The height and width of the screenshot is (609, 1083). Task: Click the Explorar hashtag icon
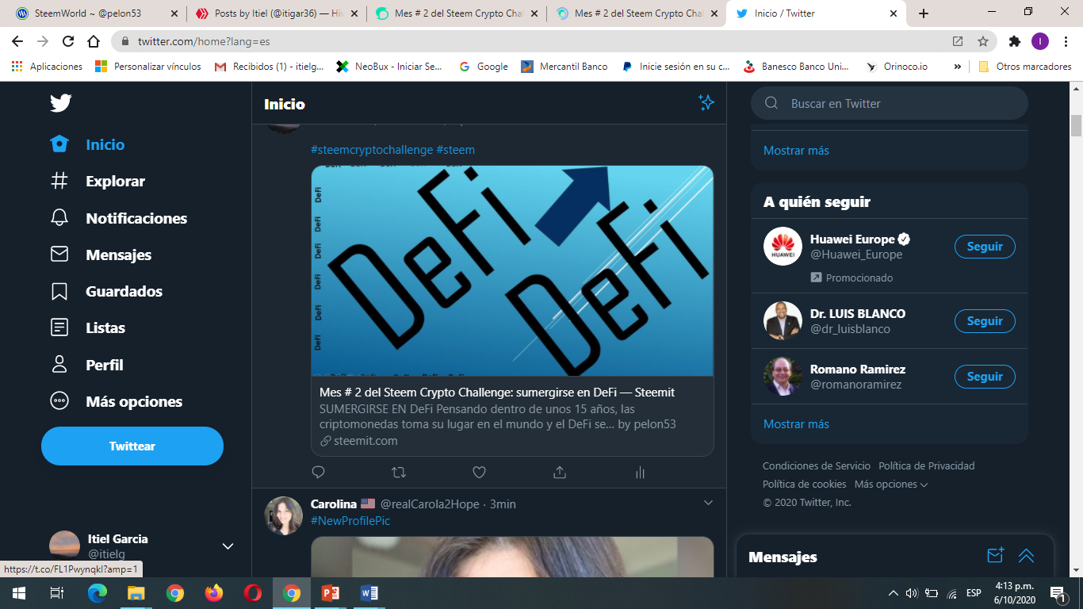pyautogui.click(x=59, y=181)
